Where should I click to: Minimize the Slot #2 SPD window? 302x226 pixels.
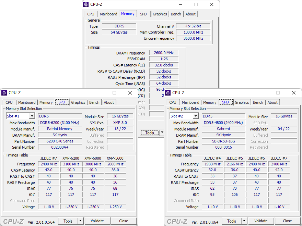click(x=262, y=93)
